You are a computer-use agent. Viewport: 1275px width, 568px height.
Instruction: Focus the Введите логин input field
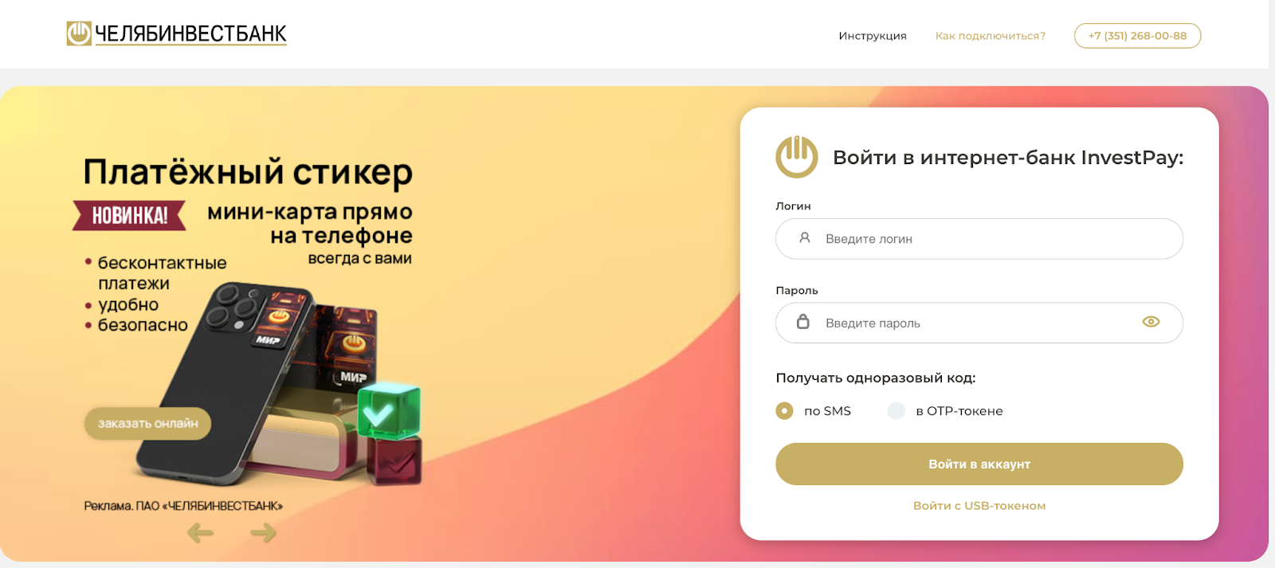click(x=979, y=239)
